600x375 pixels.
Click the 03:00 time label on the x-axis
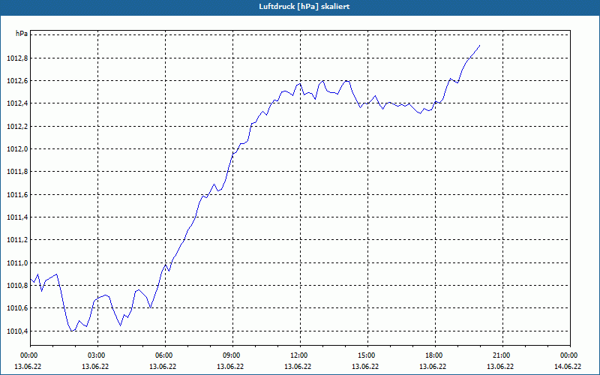pyautogui.click(x=97, y=355)
